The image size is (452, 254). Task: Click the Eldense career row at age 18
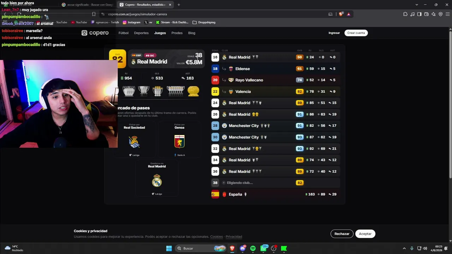click(275, 68)
